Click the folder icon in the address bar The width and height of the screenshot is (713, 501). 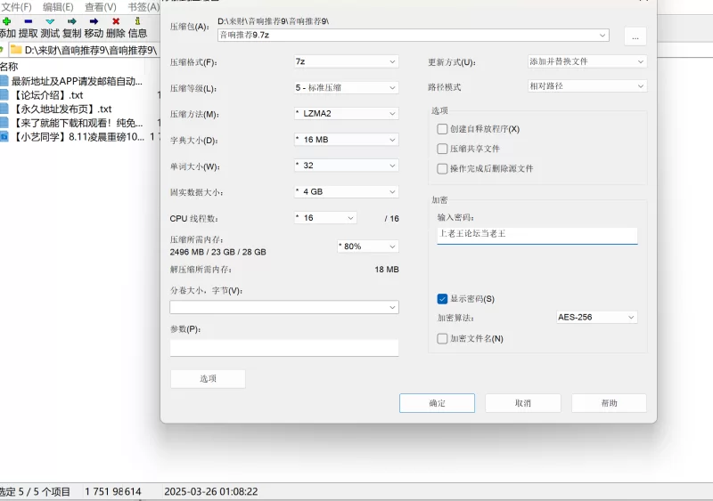coord(16,50)
